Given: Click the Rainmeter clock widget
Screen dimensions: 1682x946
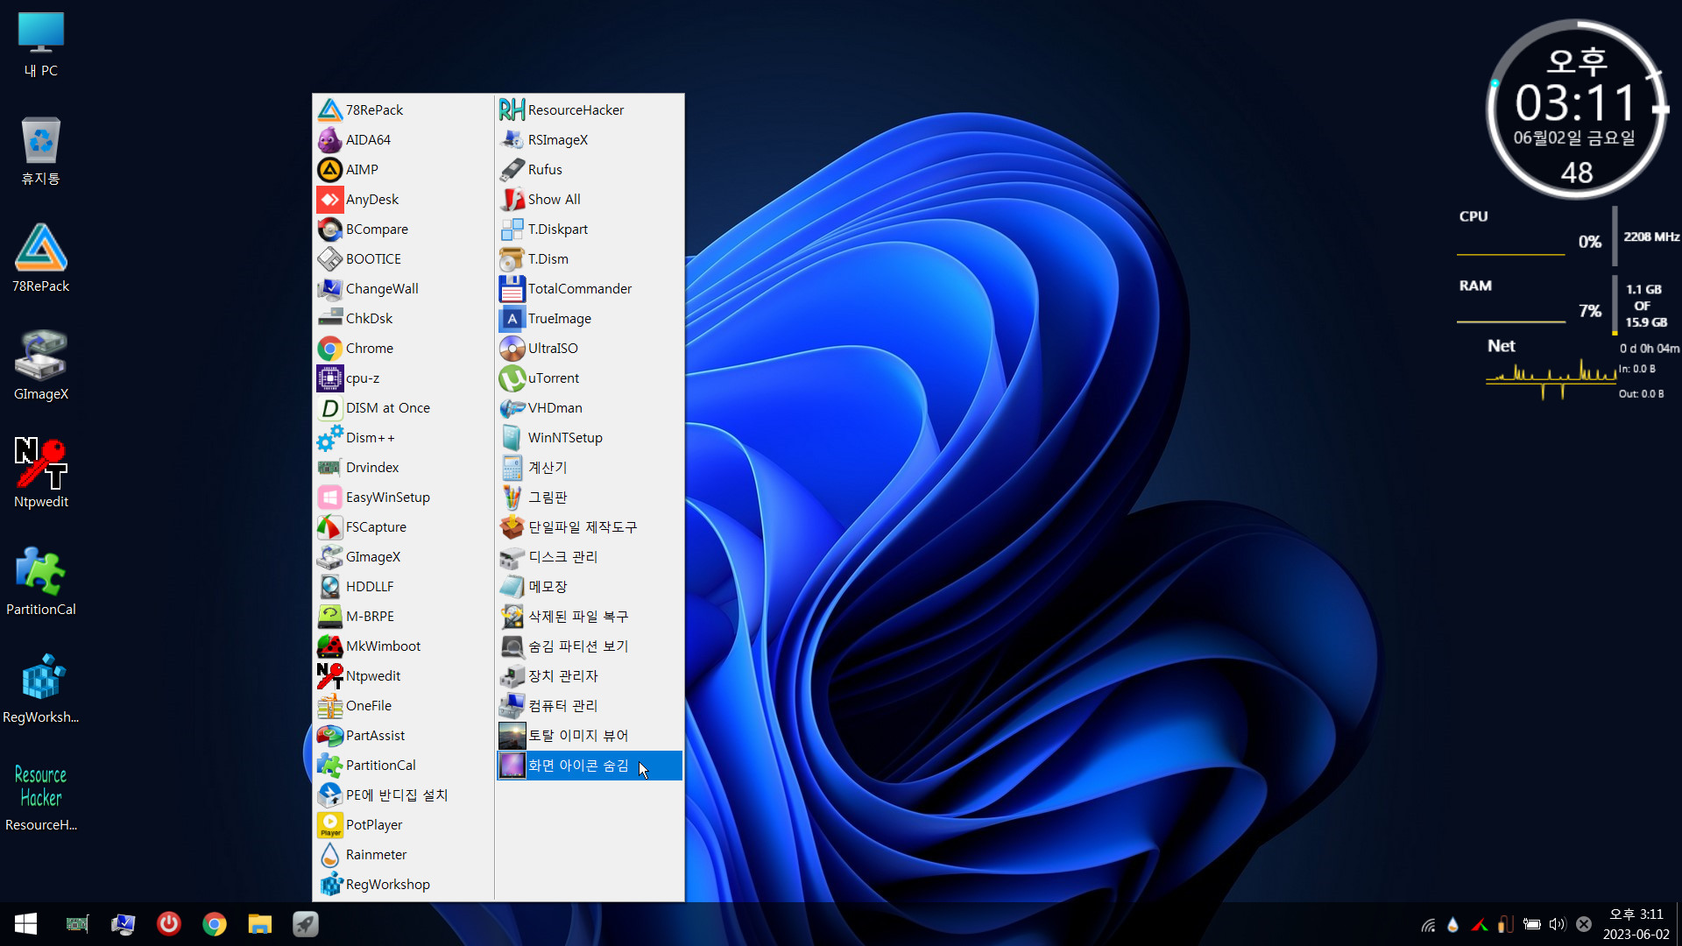Looking at the screenshot, I should (1577, 109).
